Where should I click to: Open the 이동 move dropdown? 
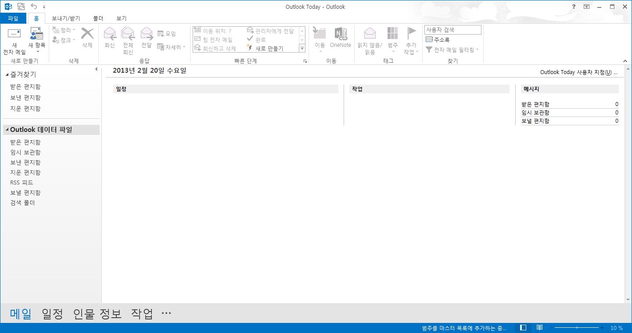pos(320,40)
